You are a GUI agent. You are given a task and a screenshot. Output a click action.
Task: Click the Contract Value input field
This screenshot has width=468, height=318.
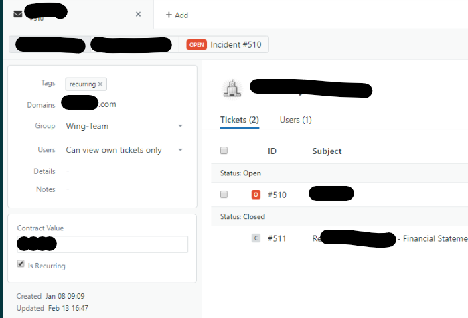click(102, 244)
